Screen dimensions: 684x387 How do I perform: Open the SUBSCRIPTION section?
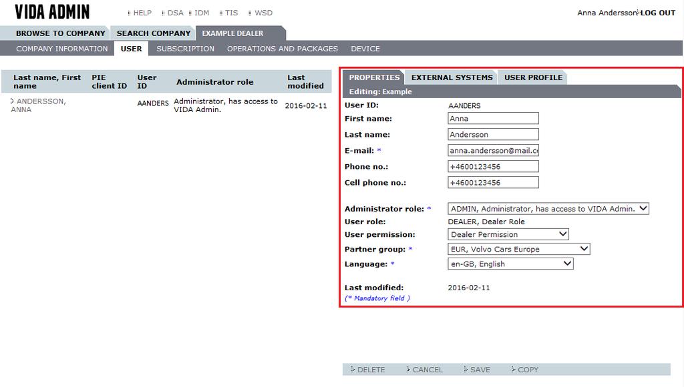click(186, 49)
